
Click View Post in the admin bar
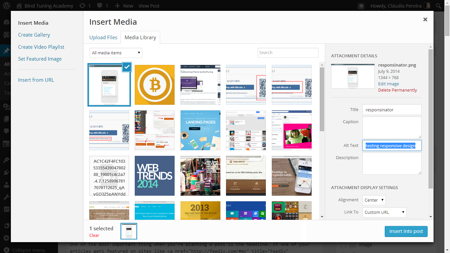tap(149, 6)
